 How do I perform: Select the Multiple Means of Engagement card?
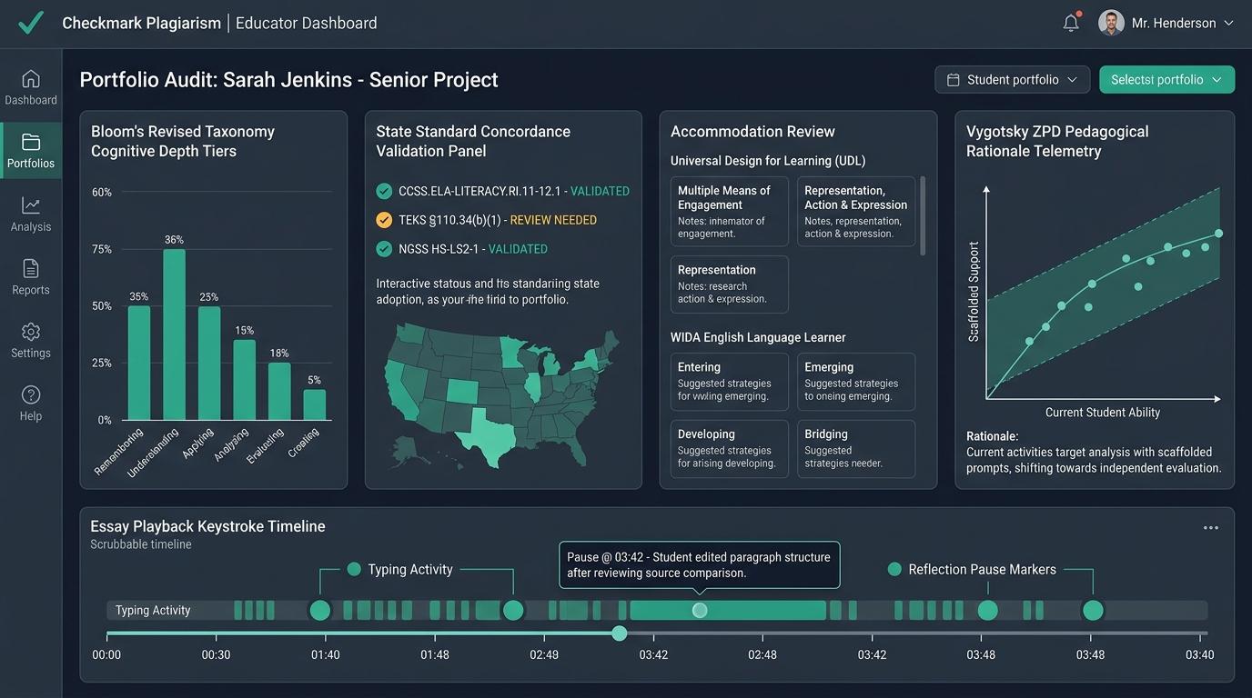tap(730, 212)
